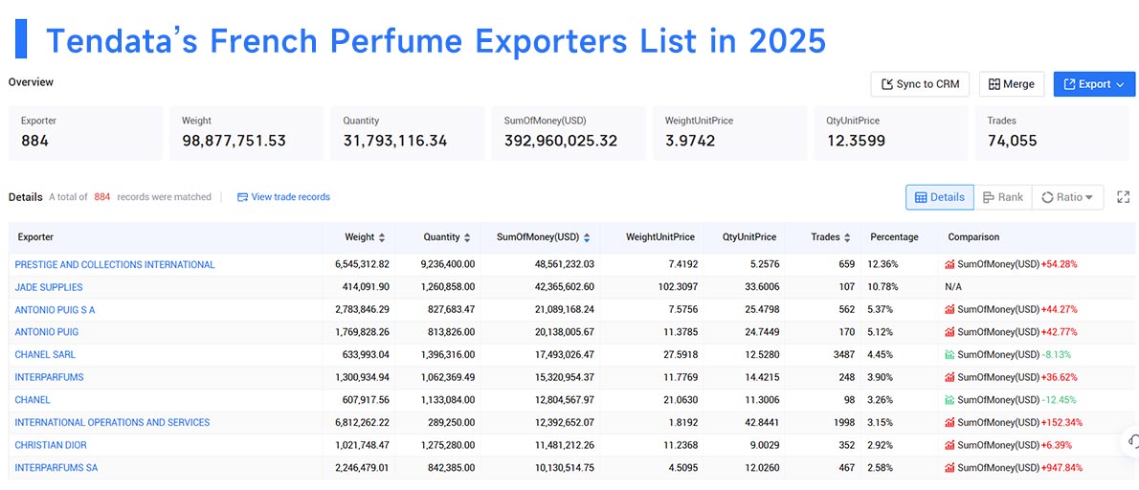Switch to the Rank view tab
This screenshot has height=490, width=1139.
1002,197
